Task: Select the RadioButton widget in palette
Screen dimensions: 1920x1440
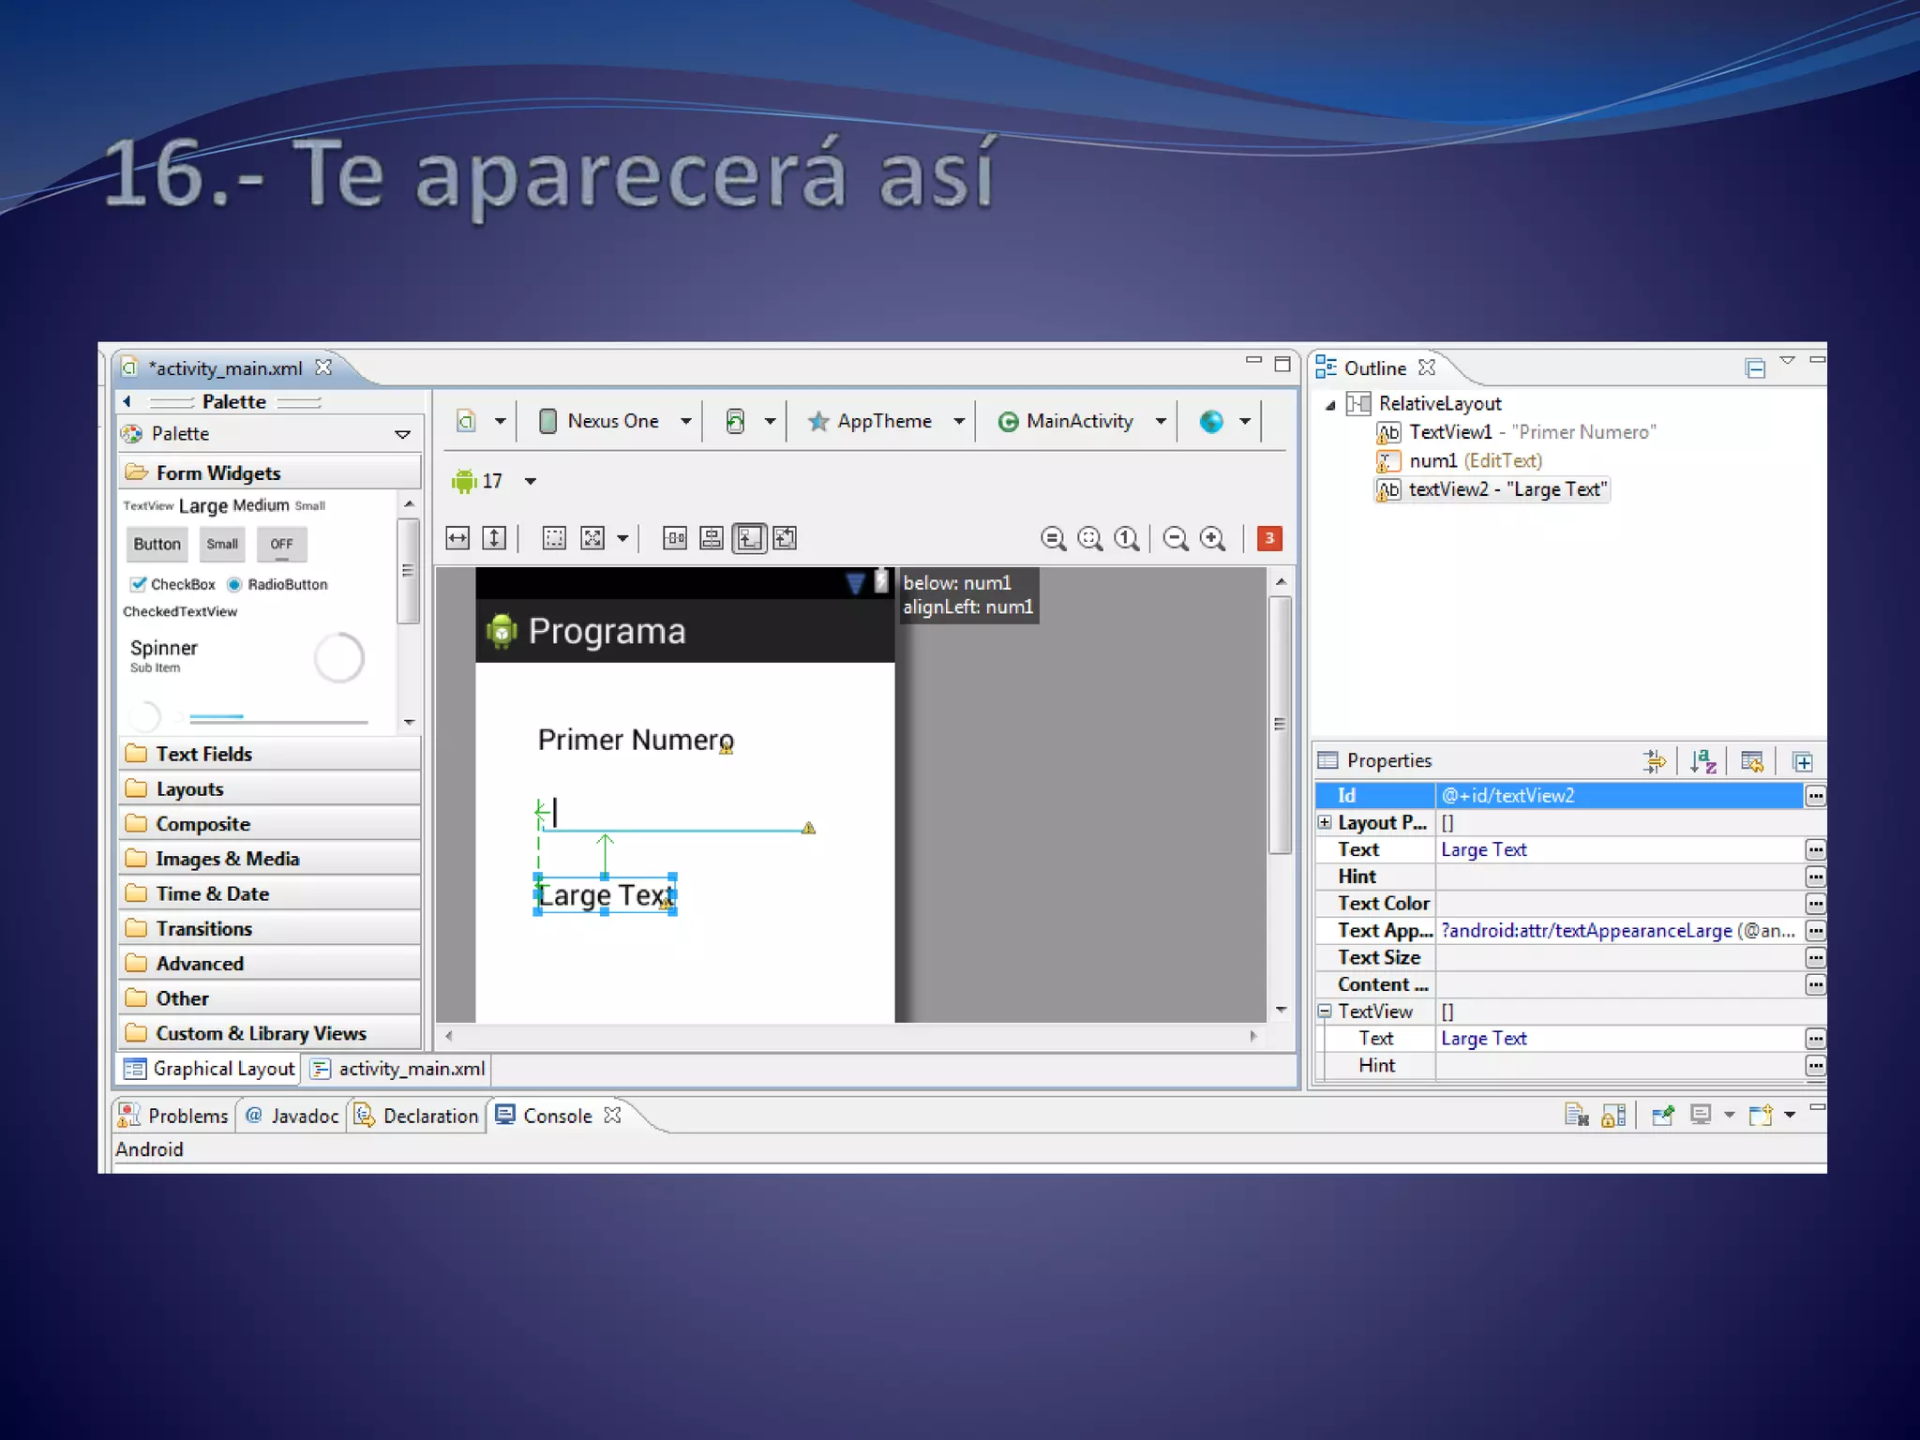Action: point(277,584)
